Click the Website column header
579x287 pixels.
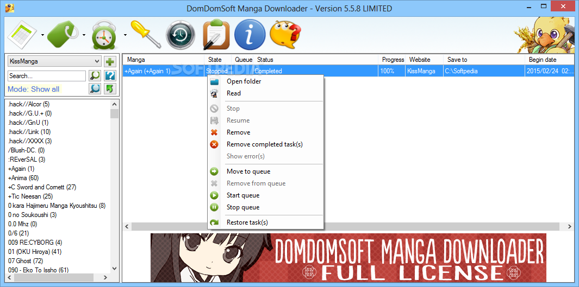[424, 60]
